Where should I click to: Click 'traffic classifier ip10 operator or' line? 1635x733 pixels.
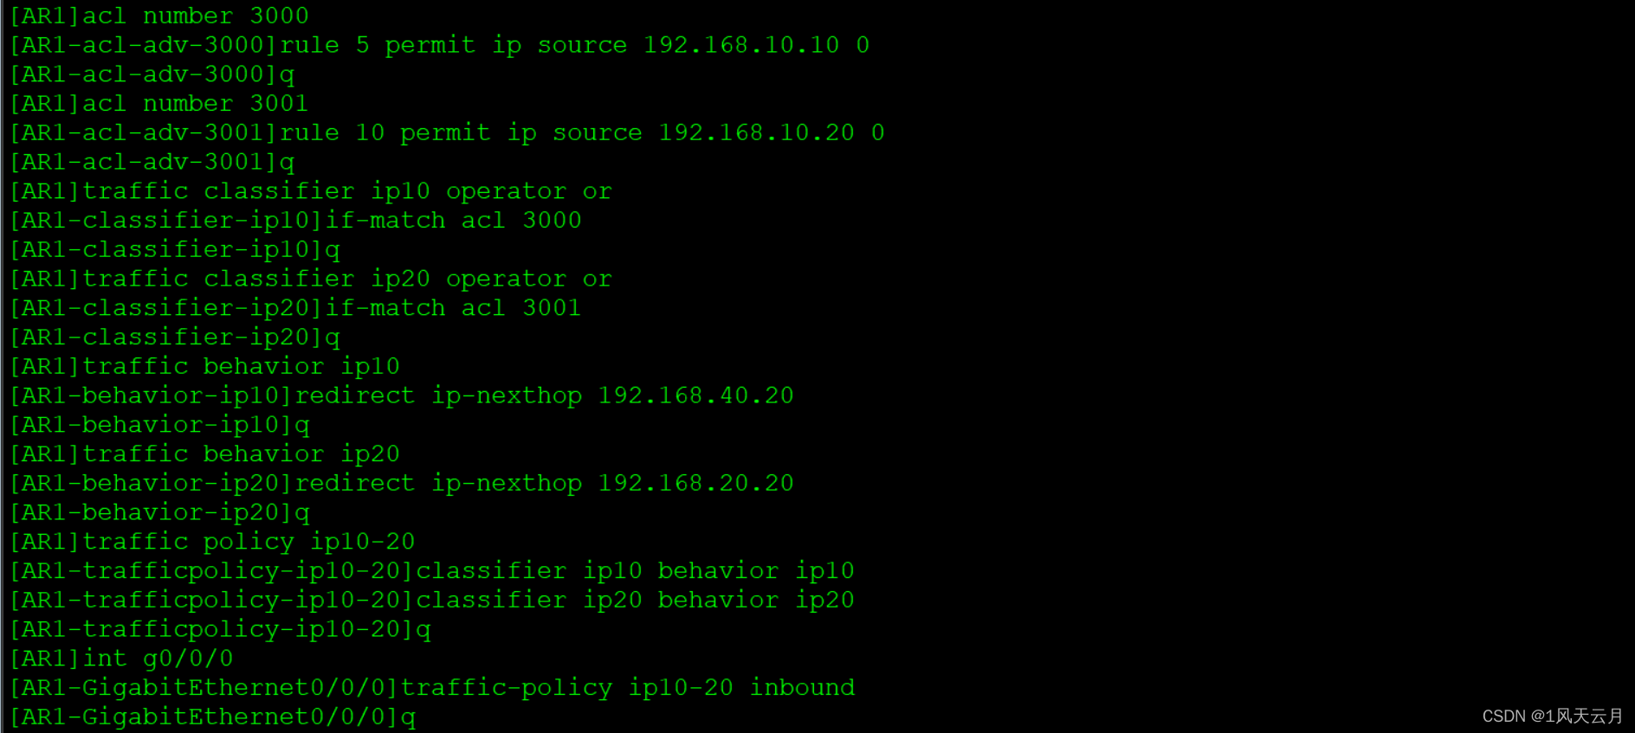pyautogui.click(x=311, y=191)
